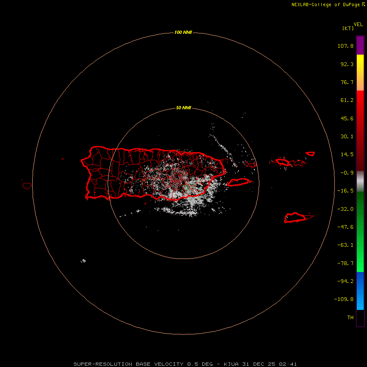The image size is (367, 367).
Task: Click the 76.7 legend value
Action: (347, 82)
